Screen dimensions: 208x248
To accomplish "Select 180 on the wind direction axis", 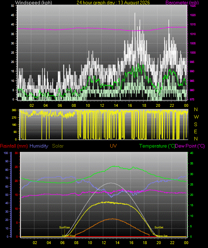I will [14, 125].
